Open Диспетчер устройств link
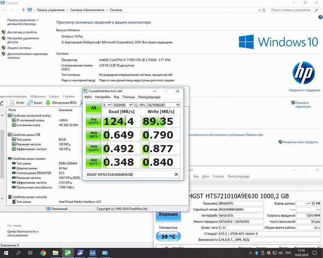Screen dimensions: 323x258 click(x=22, y=32)
